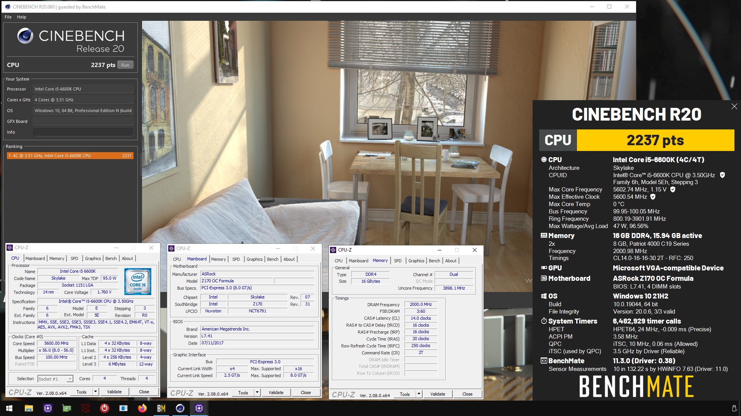
Task: Click the active CPU-Z taskbar icon at far right
Action: (199, 408)
